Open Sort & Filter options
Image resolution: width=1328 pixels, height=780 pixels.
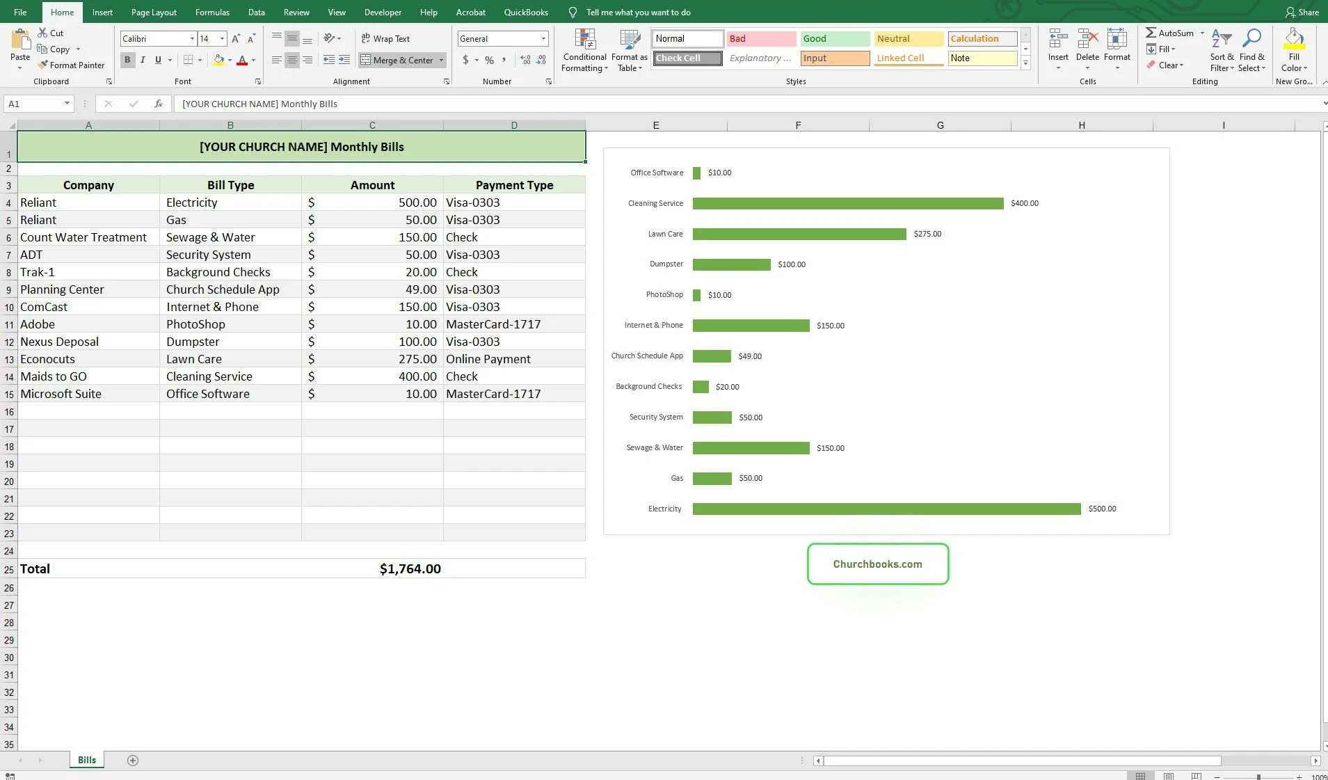coord(1221,50)
